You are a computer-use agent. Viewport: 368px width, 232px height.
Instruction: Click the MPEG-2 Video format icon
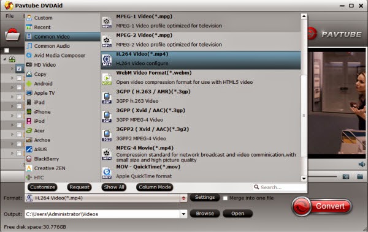[x=107, y=41]
